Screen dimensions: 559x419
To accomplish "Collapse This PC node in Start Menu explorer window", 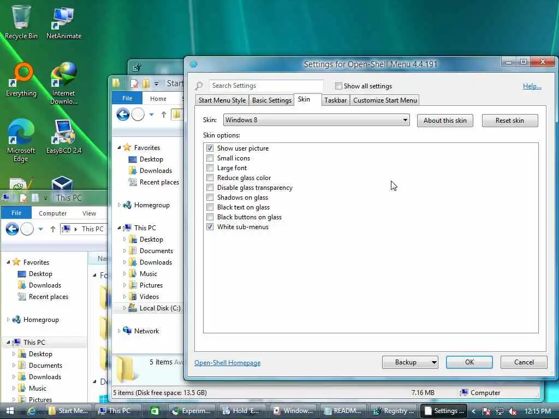I will click(120, 228).
